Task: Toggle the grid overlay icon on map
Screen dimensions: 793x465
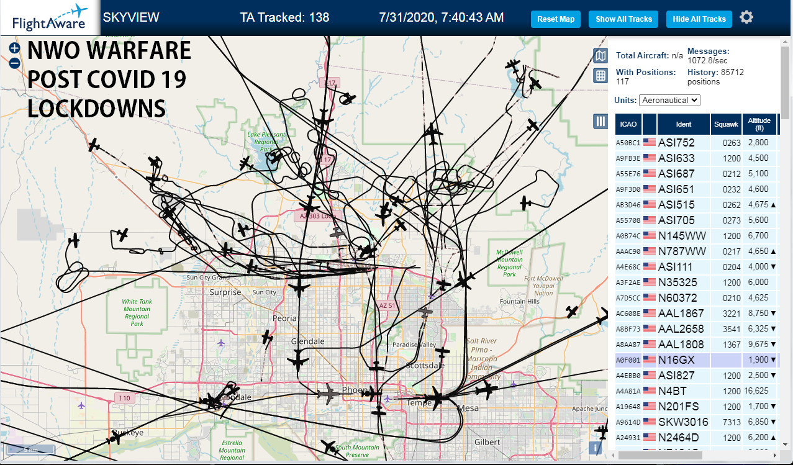Action: (600, 76)
